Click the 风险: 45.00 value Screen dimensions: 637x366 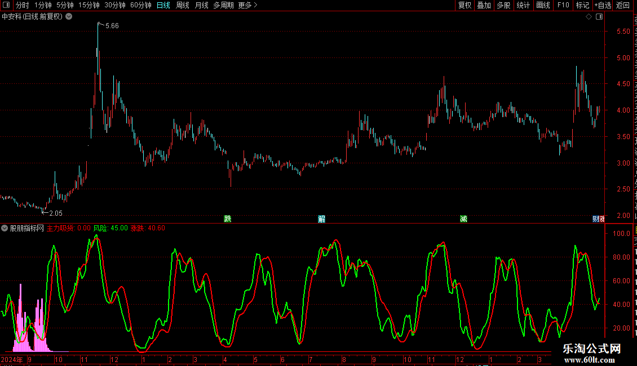coord(110,228)
